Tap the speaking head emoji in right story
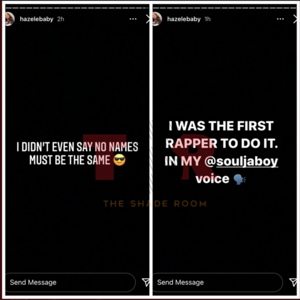This screenshot has width=300, height=300. (240, 179)
